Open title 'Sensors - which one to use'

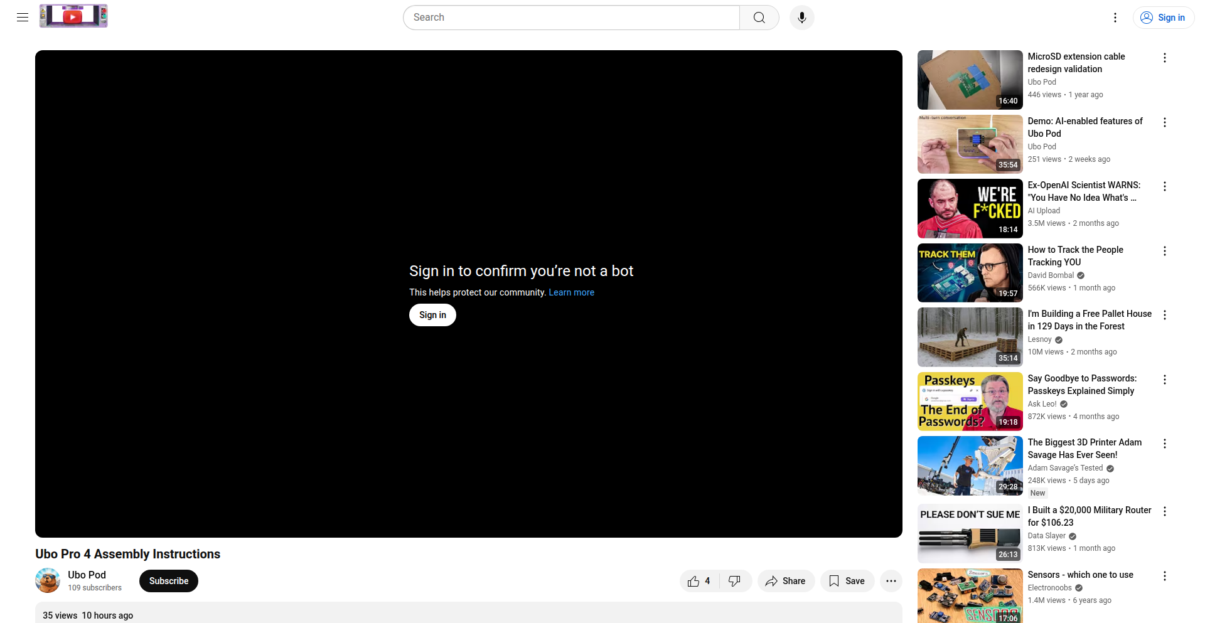[1081, 575]
